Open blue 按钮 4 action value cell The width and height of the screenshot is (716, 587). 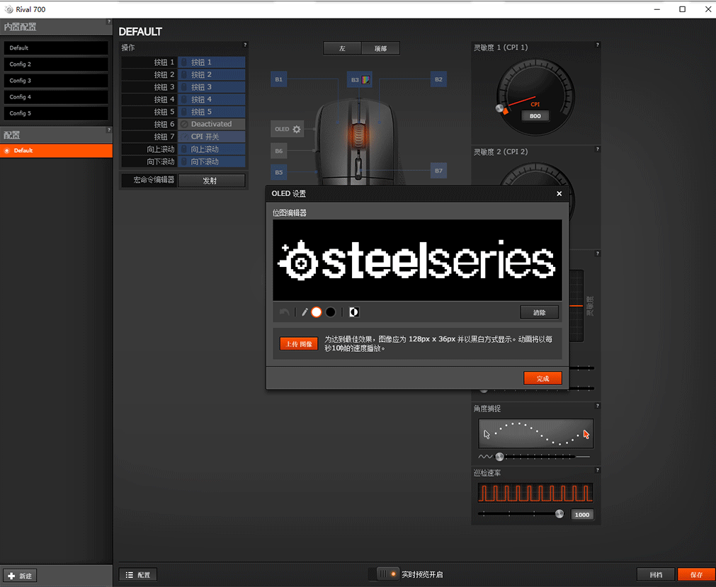212,99
